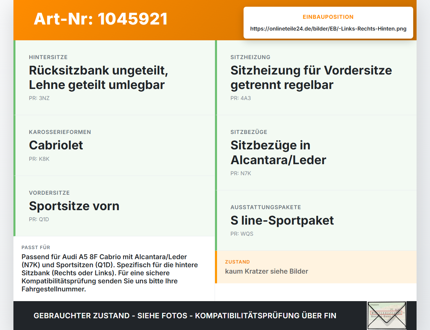Screen dimensions: 430x330
Task: Click the PR: Q1D code
Action: coord(39,219)
